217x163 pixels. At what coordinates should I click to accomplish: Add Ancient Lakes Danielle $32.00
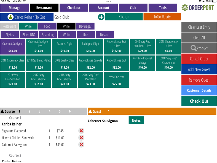(90, 63)
